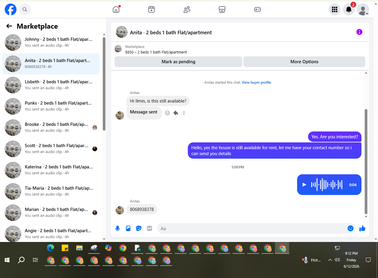
Task: Open the Gaming controller icon
Action: coord(258,9)
